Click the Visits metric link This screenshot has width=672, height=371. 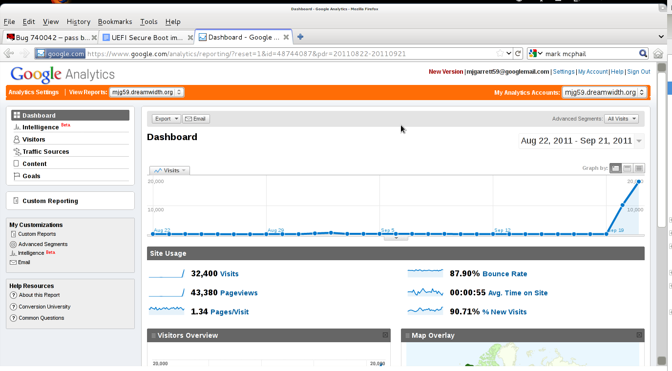(x=230, y=274)
